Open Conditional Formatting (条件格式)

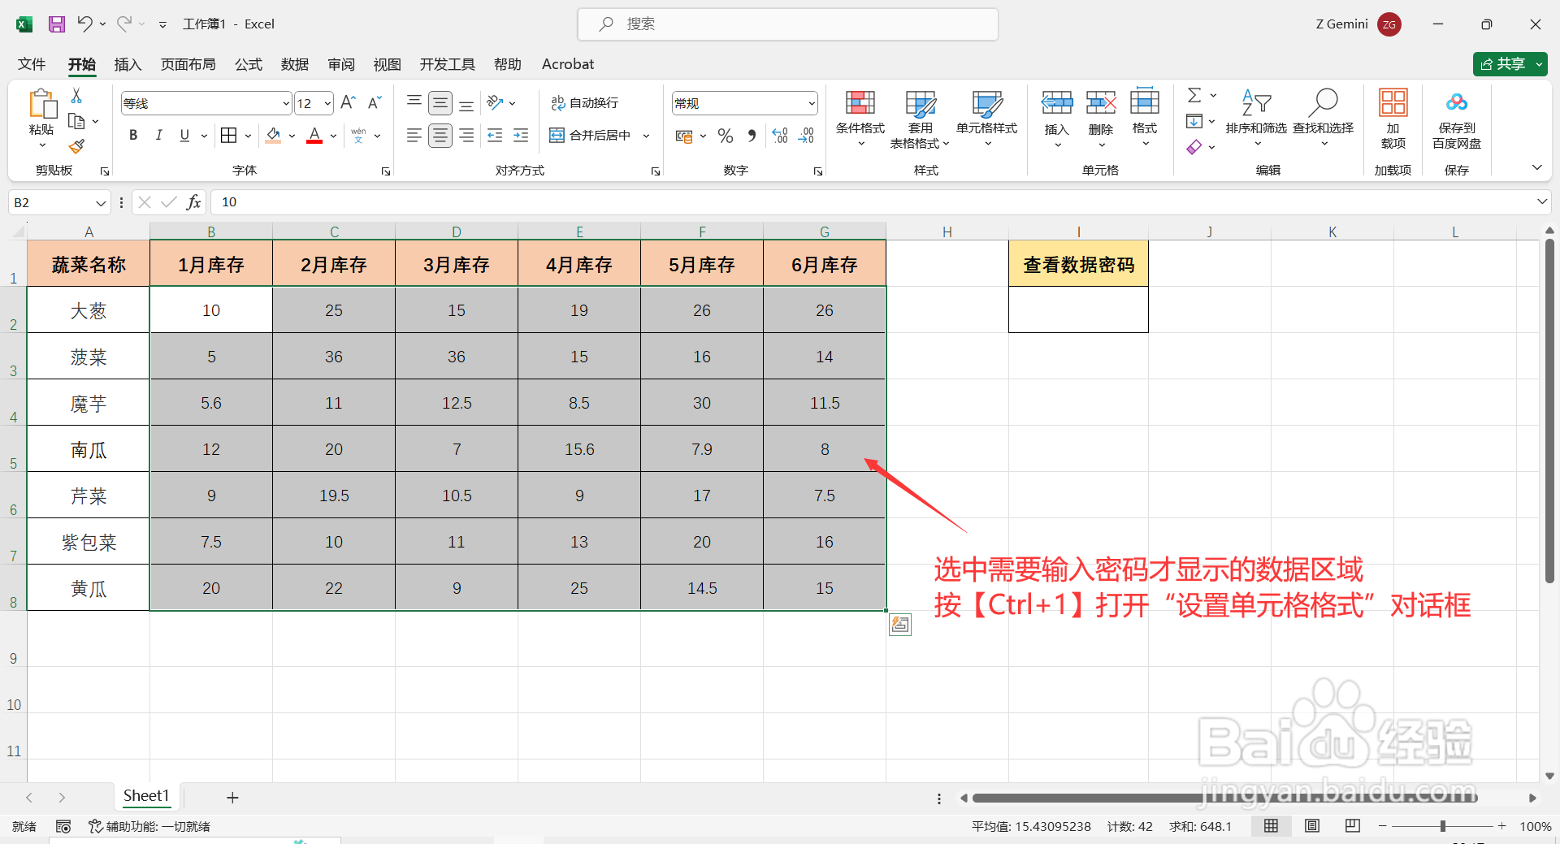(860, 119)
